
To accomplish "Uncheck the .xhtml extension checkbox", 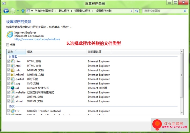I will tap(9, 101).
